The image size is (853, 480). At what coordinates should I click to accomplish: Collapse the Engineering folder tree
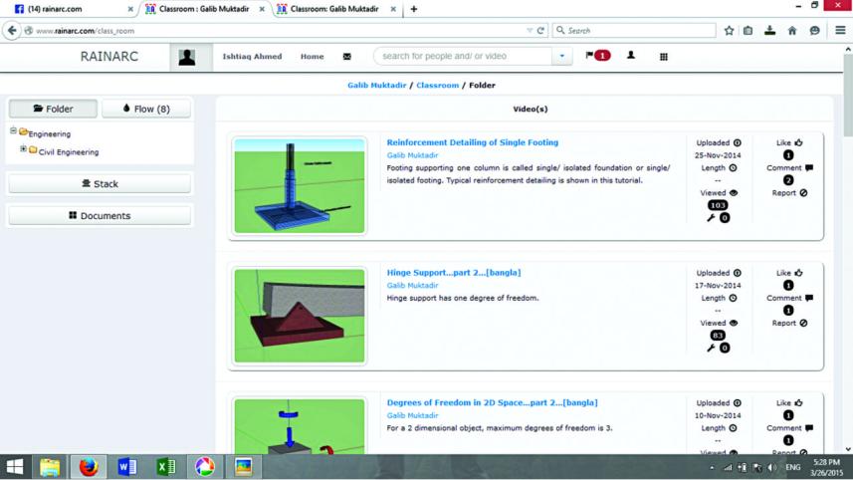point(14,131)
